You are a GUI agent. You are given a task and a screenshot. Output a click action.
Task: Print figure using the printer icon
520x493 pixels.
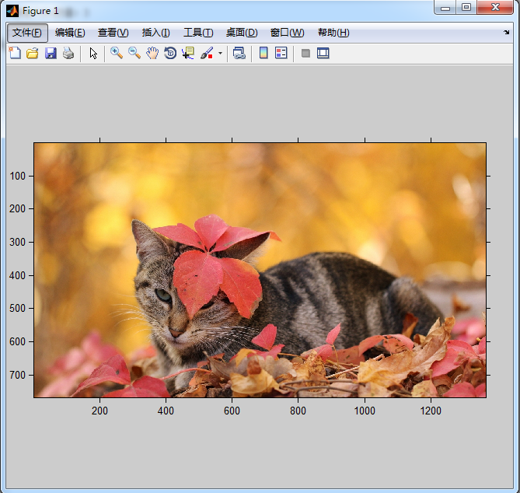[x=68, y=53]
